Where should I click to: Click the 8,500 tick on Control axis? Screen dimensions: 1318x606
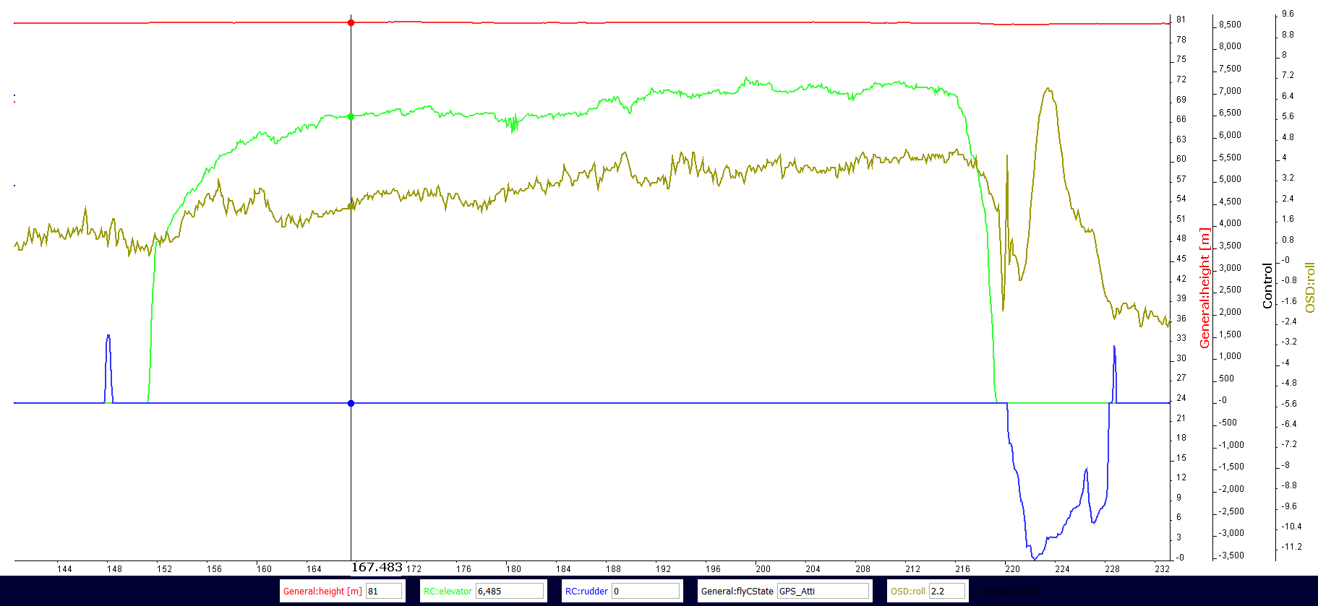1230,25
